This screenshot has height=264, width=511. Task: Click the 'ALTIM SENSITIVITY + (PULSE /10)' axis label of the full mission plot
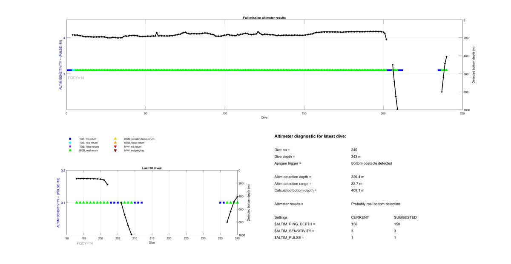pos(60,65)
